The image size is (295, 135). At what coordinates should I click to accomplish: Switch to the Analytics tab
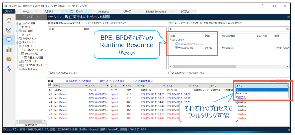(x=104, y=12)
